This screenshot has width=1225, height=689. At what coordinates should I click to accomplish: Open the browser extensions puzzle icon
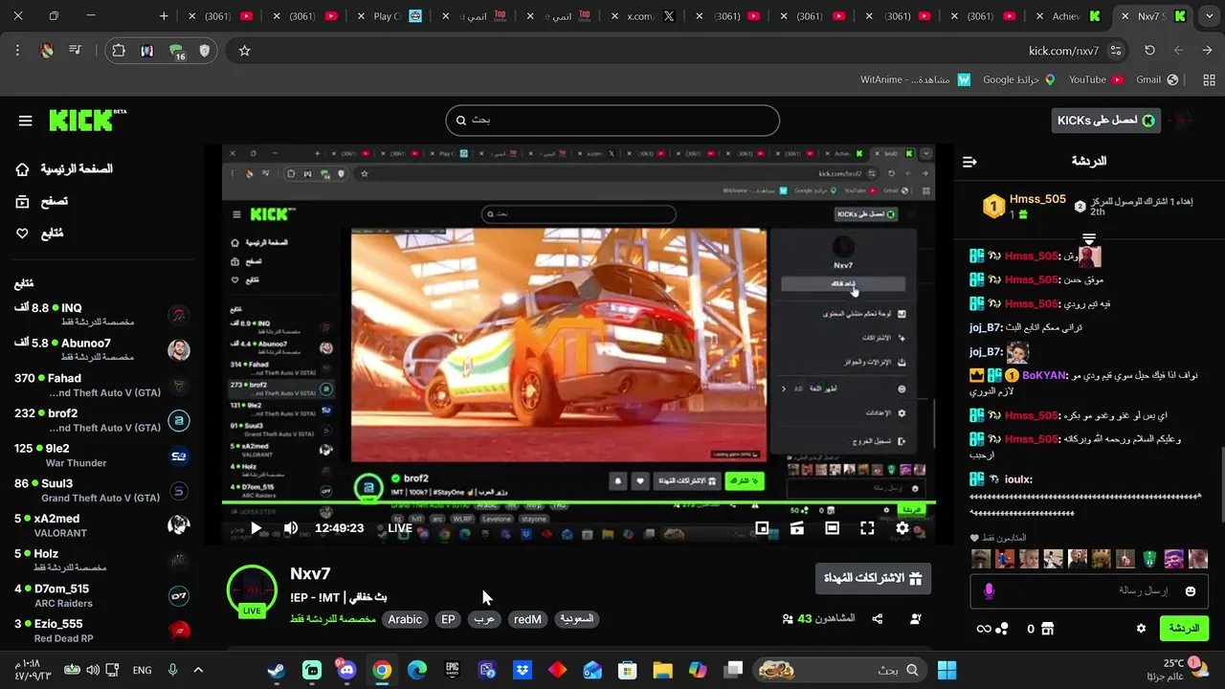pos(119,51)
